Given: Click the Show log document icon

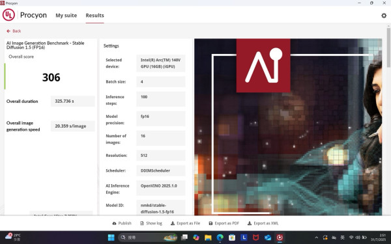Looking at the screenshot, I should point(142,223).
